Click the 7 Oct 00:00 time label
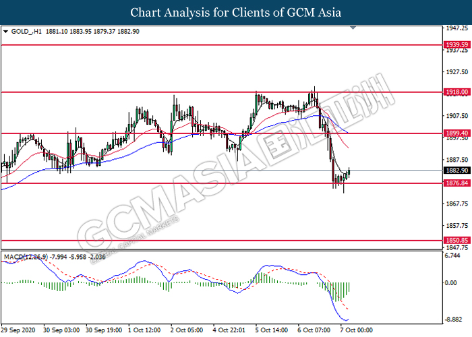The image size is (472, 337). pos(357,330)
